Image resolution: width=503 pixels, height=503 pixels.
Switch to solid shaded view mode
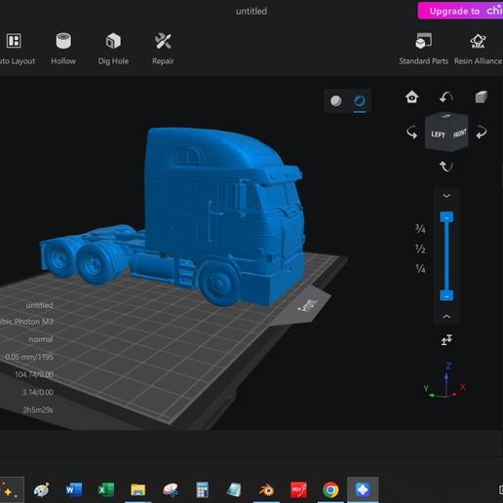(x=335, y=100)
